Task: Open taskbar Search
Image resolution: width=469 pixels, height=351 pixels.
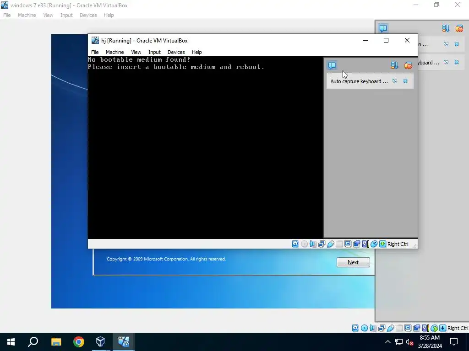Action: (x=33, y=342)
